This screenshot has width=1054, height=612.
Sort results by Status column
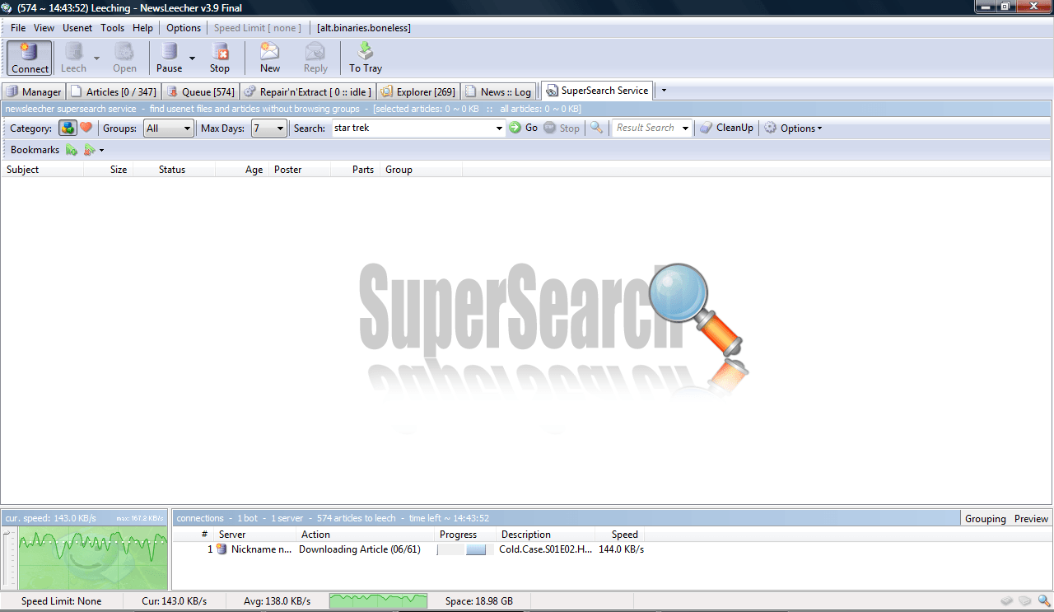(x=175, y=170)
